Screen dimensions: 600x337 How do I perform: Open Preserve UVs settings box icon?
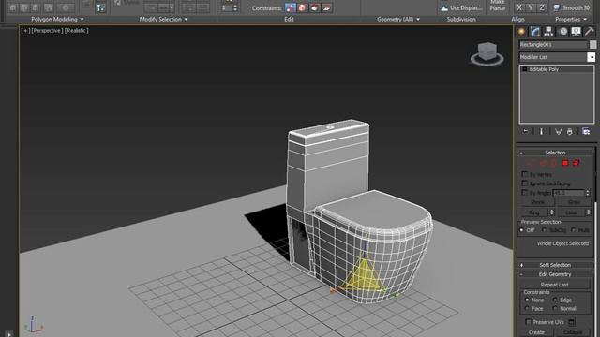[571, 322]
